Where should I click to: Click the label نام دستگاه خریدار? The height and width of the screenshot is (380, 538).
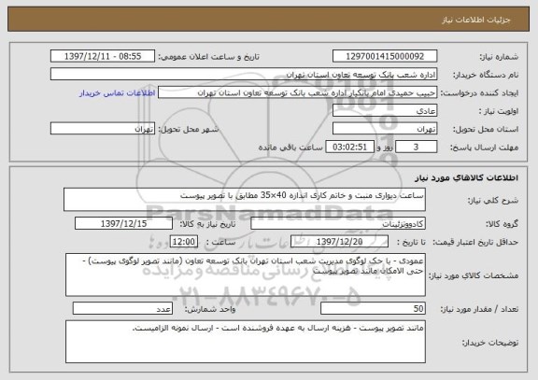click(486, 75)
